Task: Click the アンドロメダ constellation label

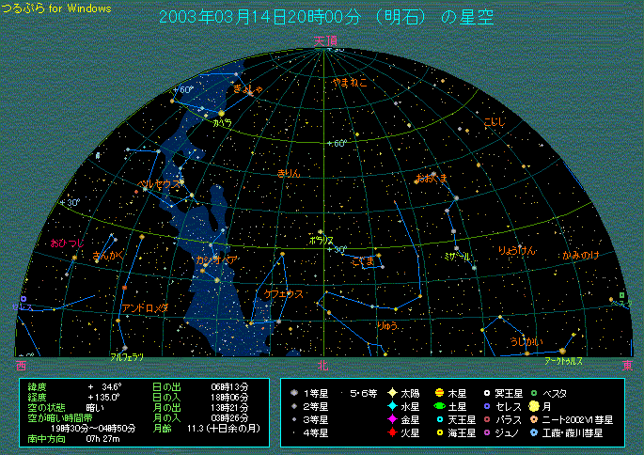Action: pyautogui.click(x=145, y=308)
